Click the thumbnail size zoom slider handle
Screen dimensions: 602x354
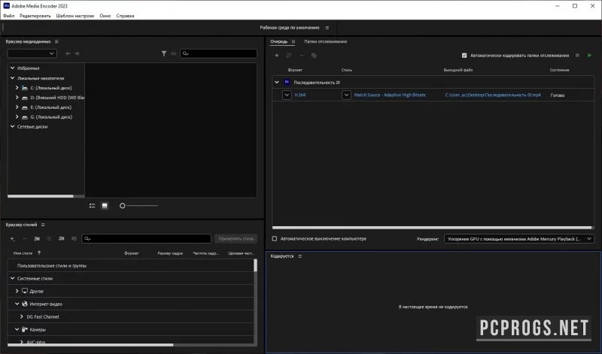pos(123,206)
